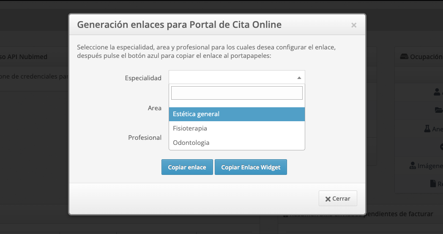Image resolution: width=443 pixels, height=234 pixels.
Task: Click the Ocupación panel icon in background
Action: tap(404, 57)
